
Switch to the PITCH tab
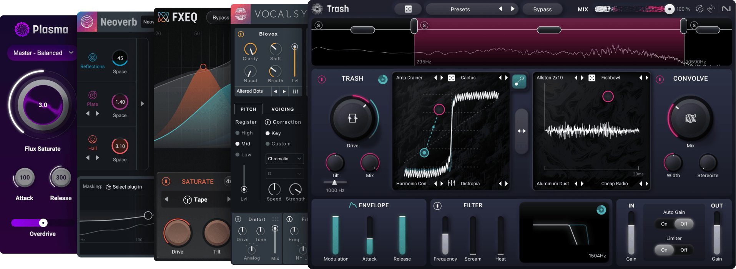click(x=248, y=109)
